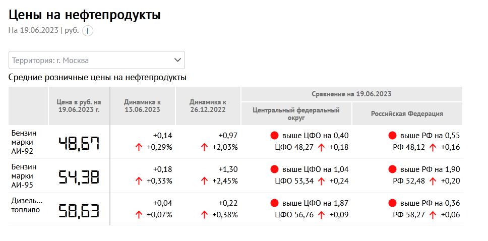Click red circle for diesel ЦФО comparison
Screen dimensions: 488x241
tap(274, 203)
